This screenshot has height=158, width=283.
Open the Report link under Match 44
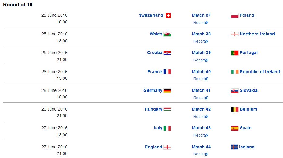(x=201, y=154)
